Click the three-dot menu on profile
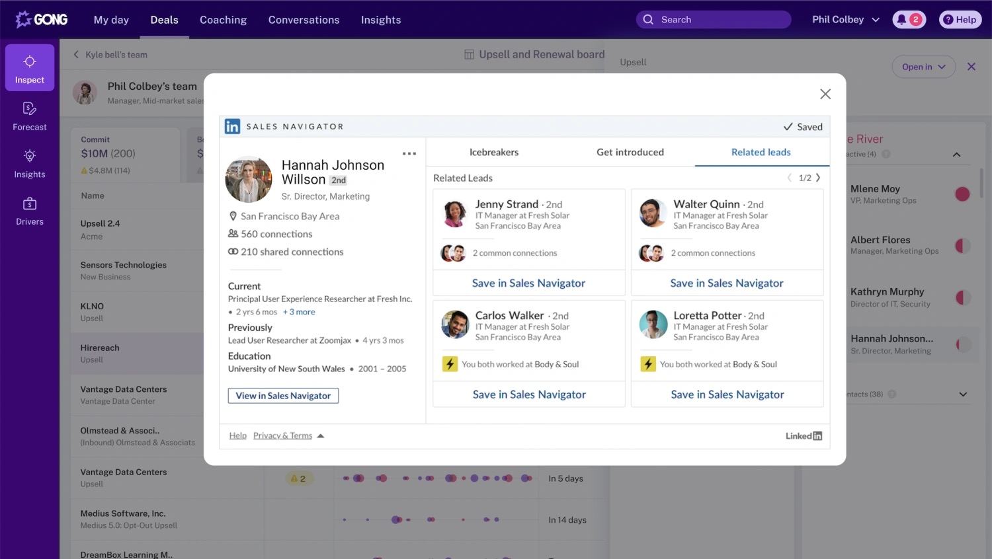 click(409, 154)
